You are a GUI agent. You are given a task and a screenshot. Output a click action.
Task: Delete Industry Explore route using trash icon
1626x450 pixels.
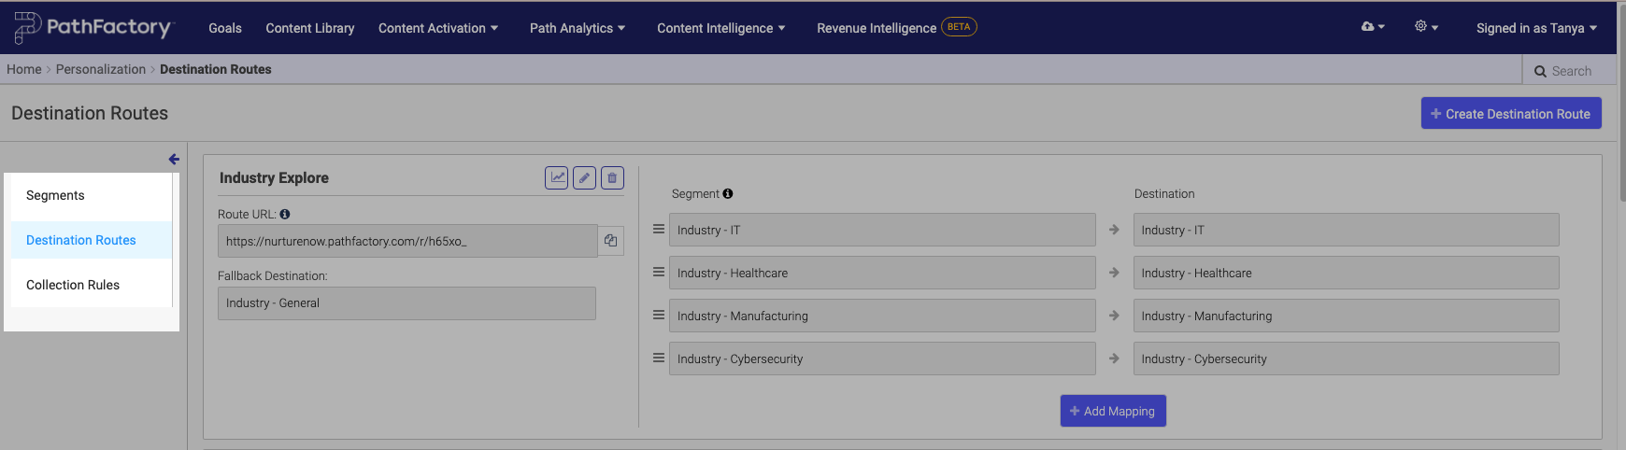612,177
